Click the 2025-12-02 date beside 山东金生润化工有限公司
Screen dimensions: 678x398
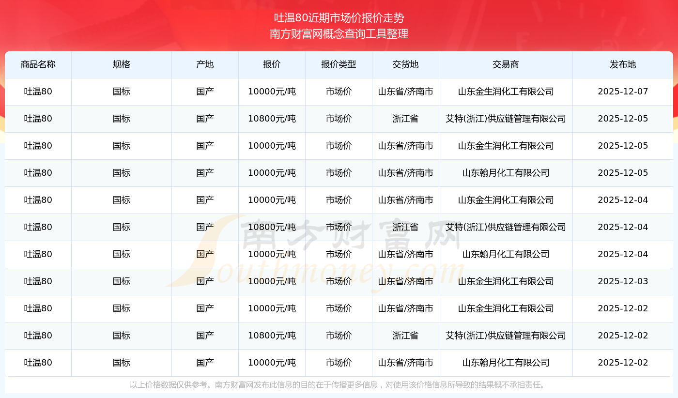623,308
